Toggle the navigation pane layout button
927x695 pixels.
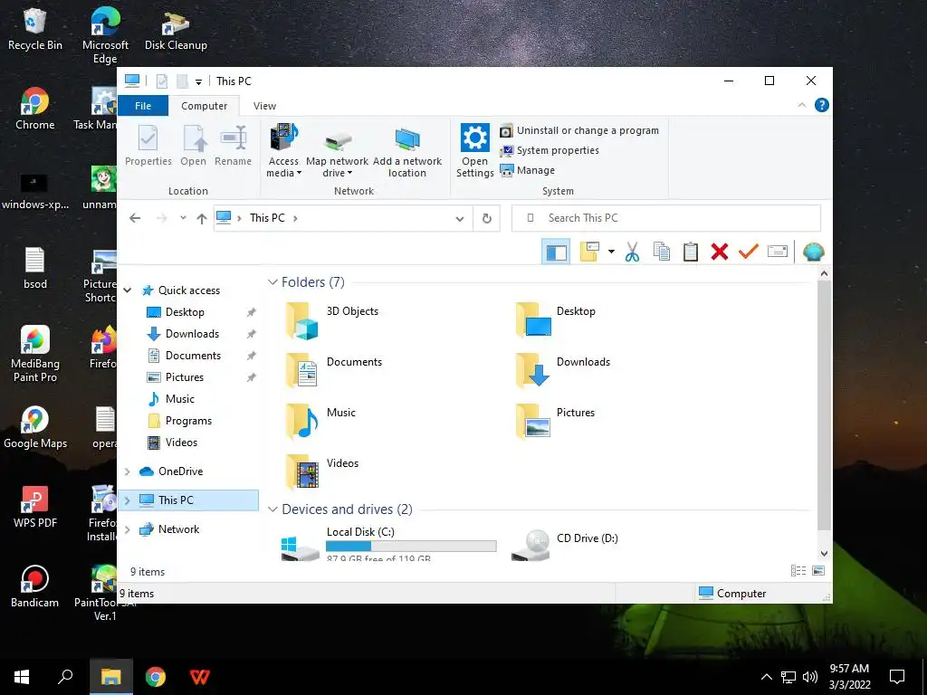tap(556, 252)
